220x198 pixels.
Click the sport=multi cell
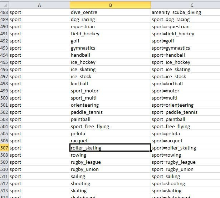coord(186,98)
